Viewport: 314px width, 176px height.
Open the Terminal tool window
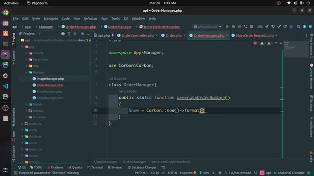[95, 167]
